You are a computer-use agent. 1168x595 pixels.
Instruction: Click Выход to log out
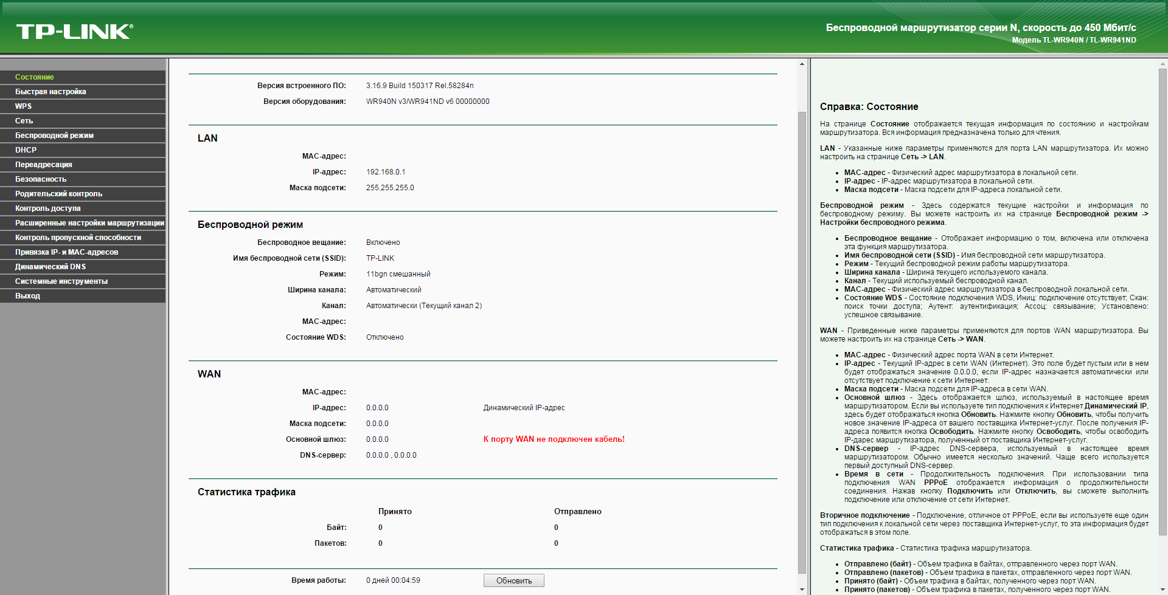pyautogui.click(x=83, y=296)
